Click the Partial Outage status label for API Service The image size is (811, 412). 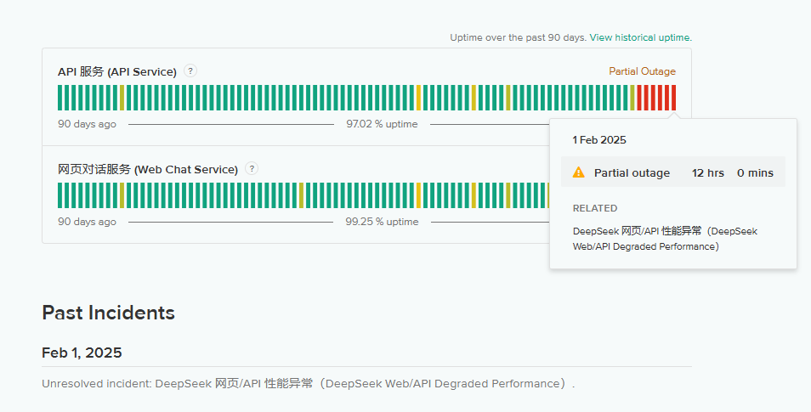pyautogui.click(x=642, y=71)
